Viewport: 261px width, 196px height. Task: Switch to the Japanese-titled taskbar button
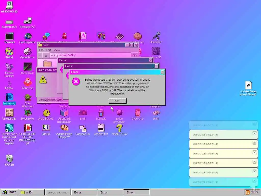coord(58,192)
